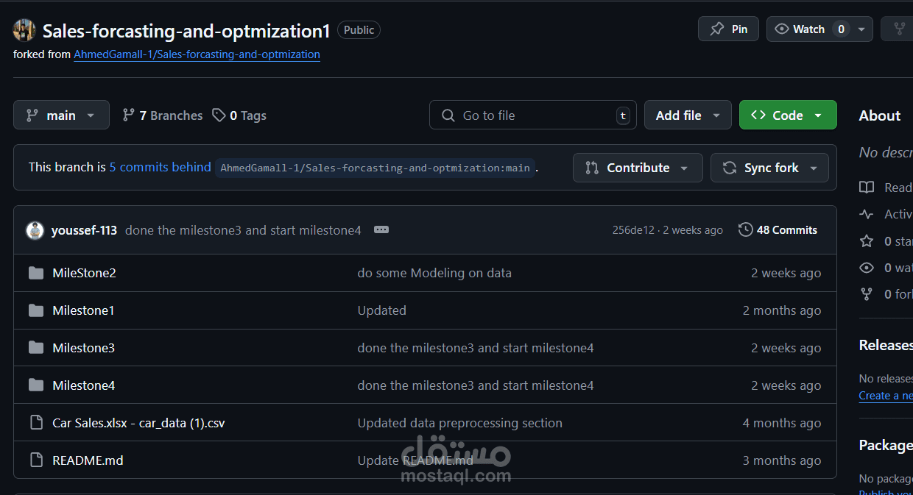Click the sync arrows icon on Sync fork

(x=730, y=168)
